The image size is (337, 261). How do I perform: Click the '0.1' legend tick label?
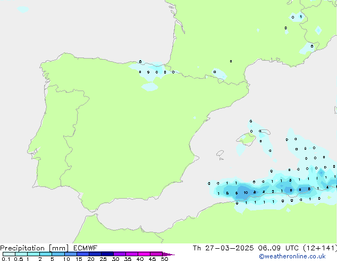point(6,259)
